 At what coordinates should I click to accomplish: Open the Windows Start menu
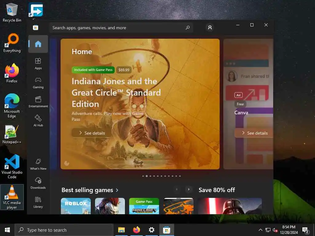(7, 230)
